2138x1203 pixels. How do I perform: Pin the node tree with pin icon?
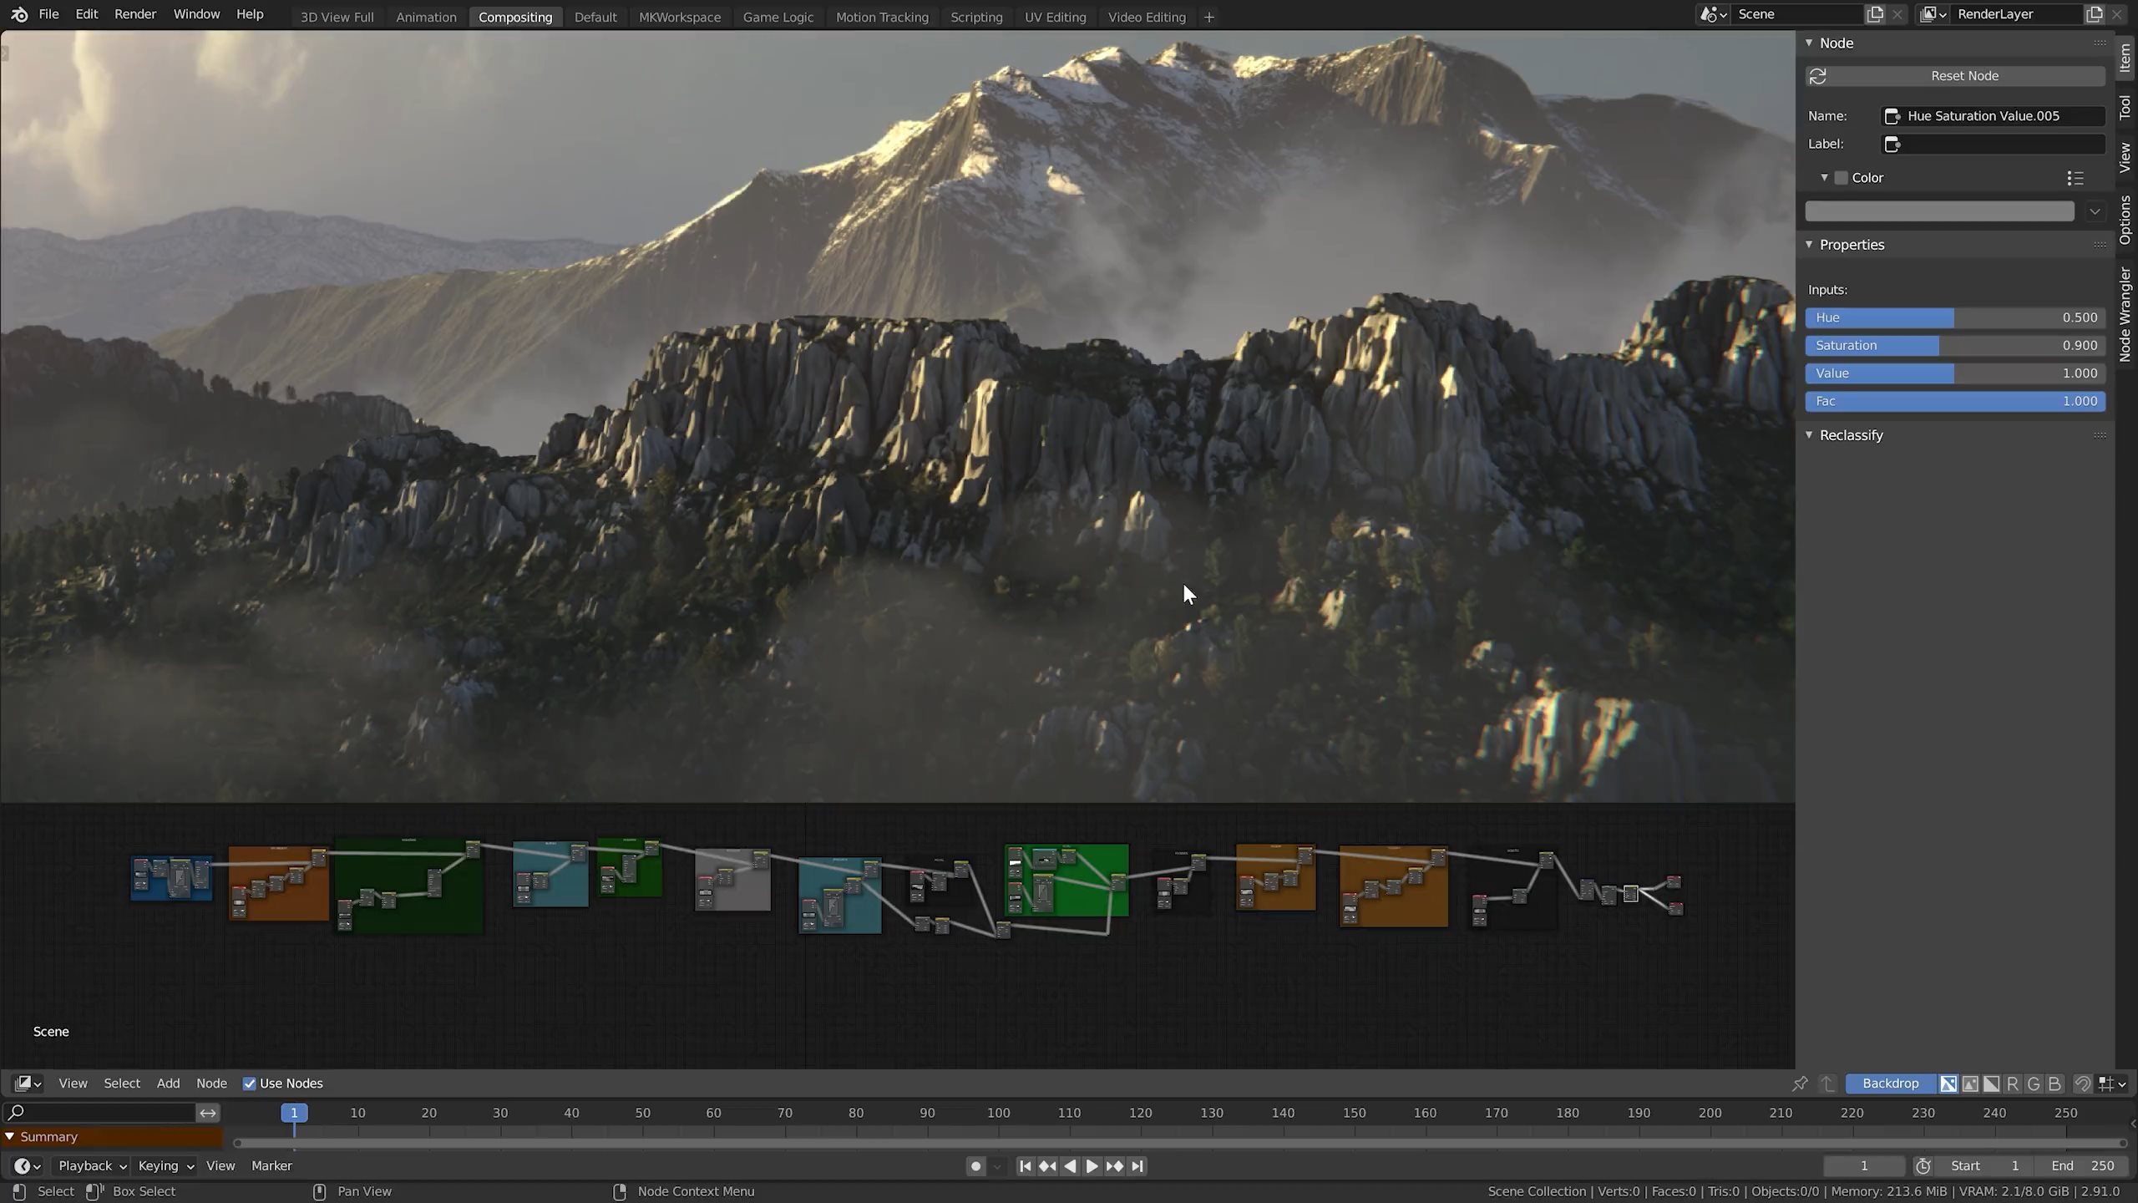(1800, 1084)
